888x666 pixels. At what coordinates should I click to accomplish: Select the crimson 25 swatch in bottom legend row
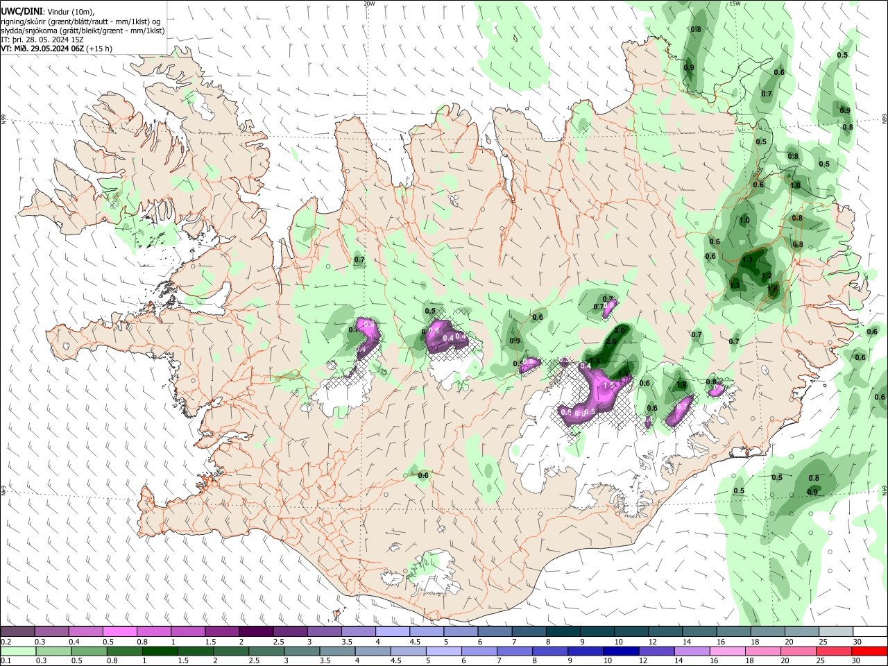pyautogui.click(x=834, y=651)
